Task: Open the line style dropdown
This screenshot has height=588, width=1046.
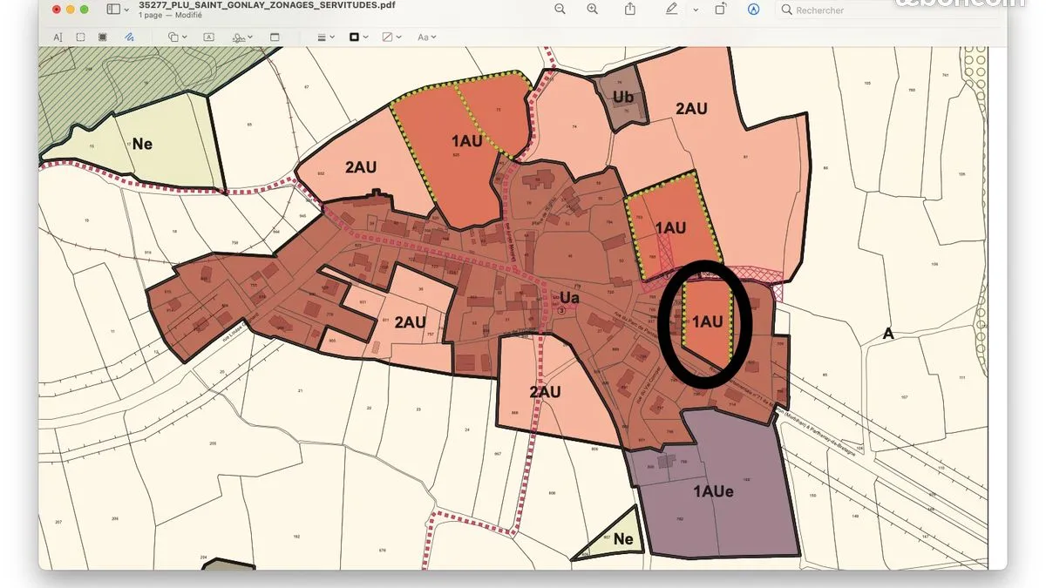Action: click(326, 37)
